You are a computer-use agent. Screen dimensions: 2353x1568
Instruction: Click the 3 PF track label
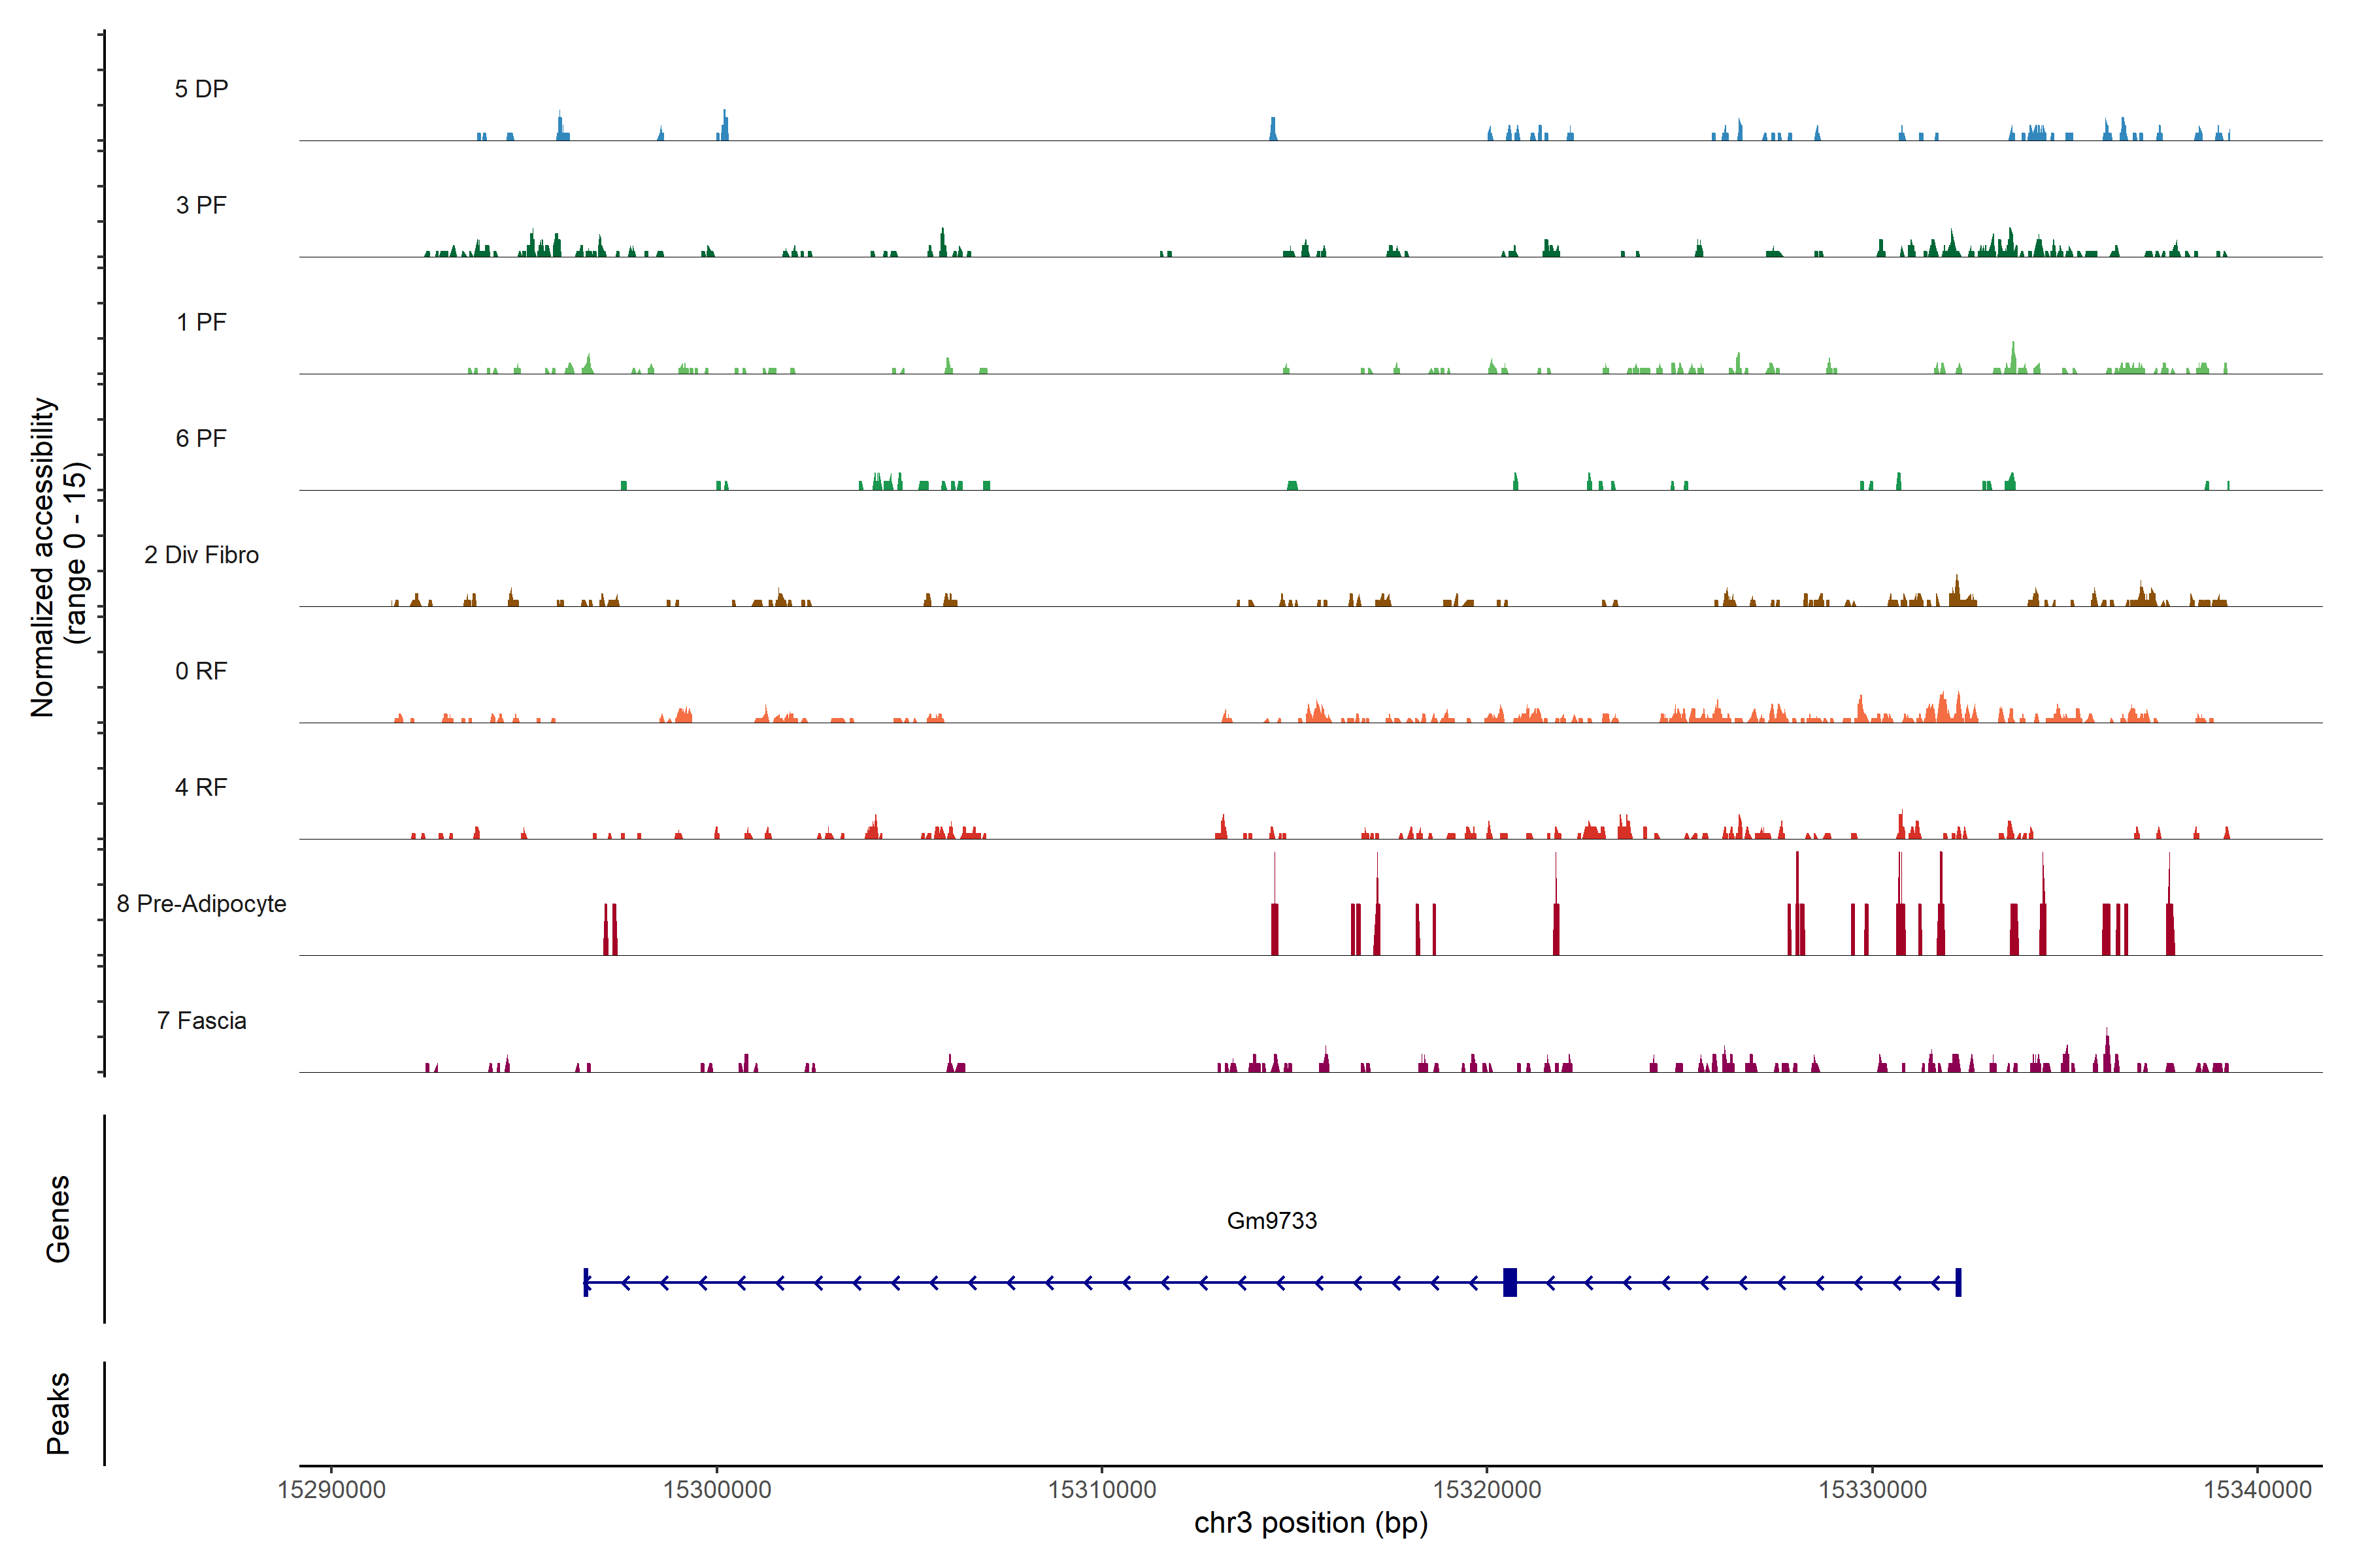point(201,205)
